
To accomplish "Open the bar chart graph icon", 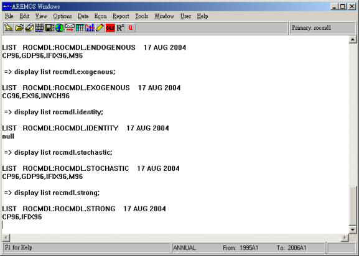I will tap(90, 28).
